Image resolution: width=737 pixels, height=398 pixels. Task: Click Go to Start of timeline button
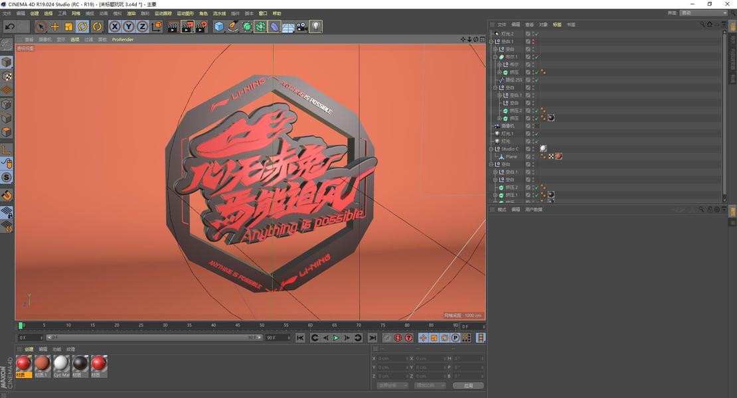[x=300, y=338]
